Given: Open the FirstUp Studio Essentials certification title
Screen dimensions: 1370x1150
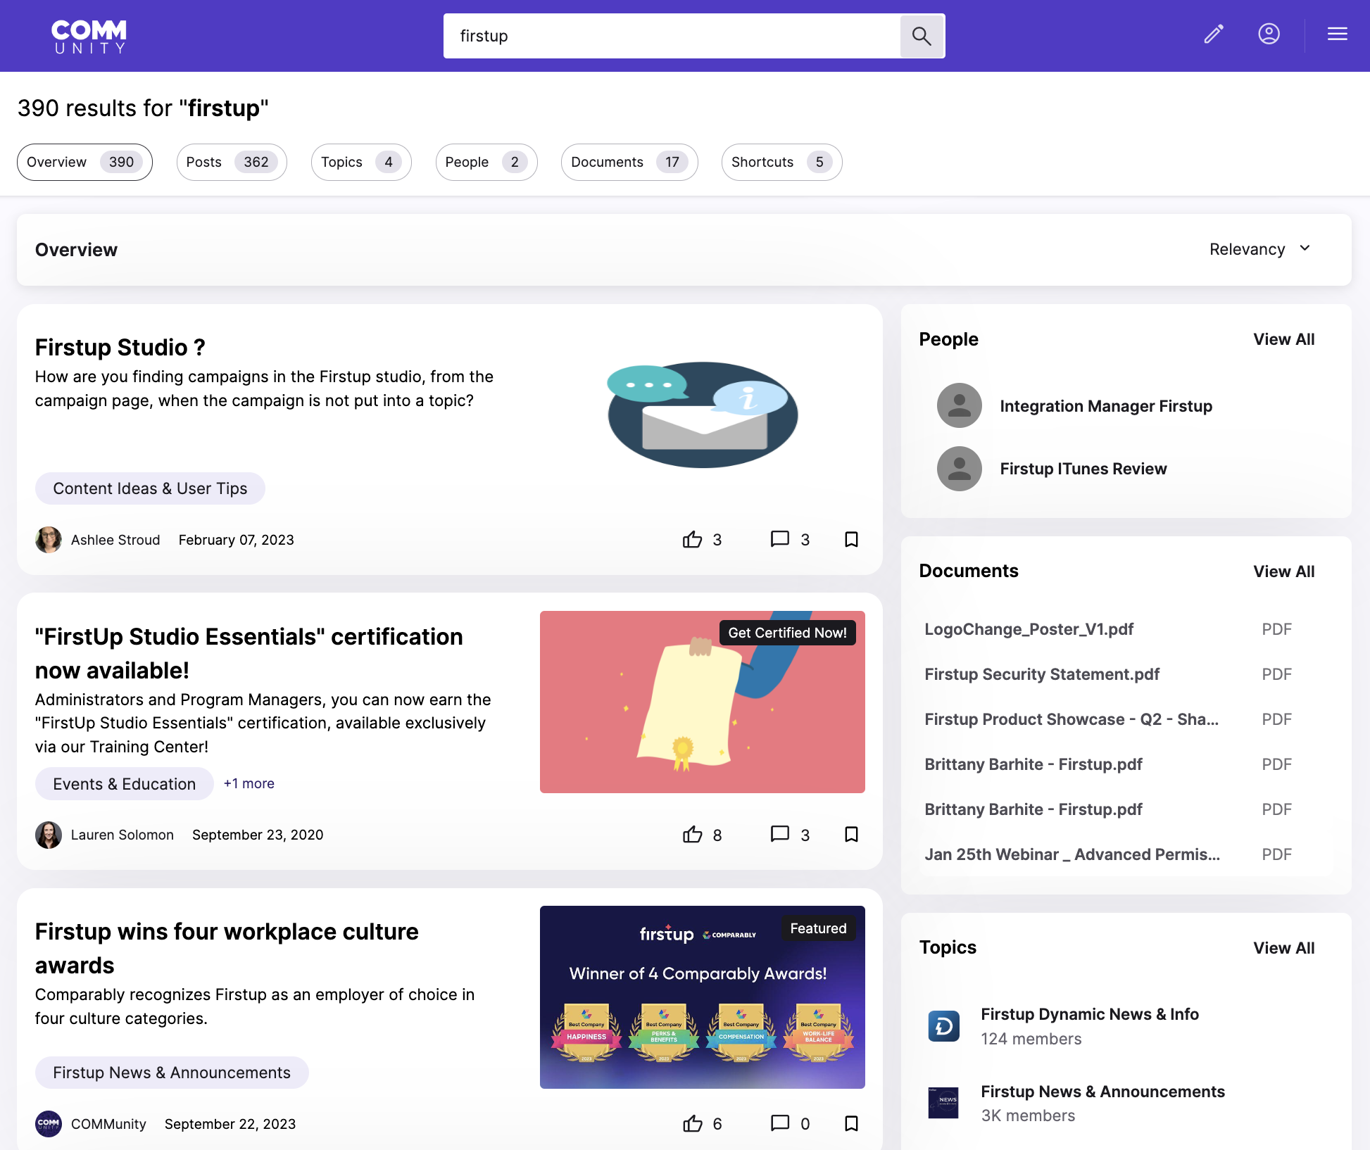Looking at the screenshot, I should tap(249, 653).
